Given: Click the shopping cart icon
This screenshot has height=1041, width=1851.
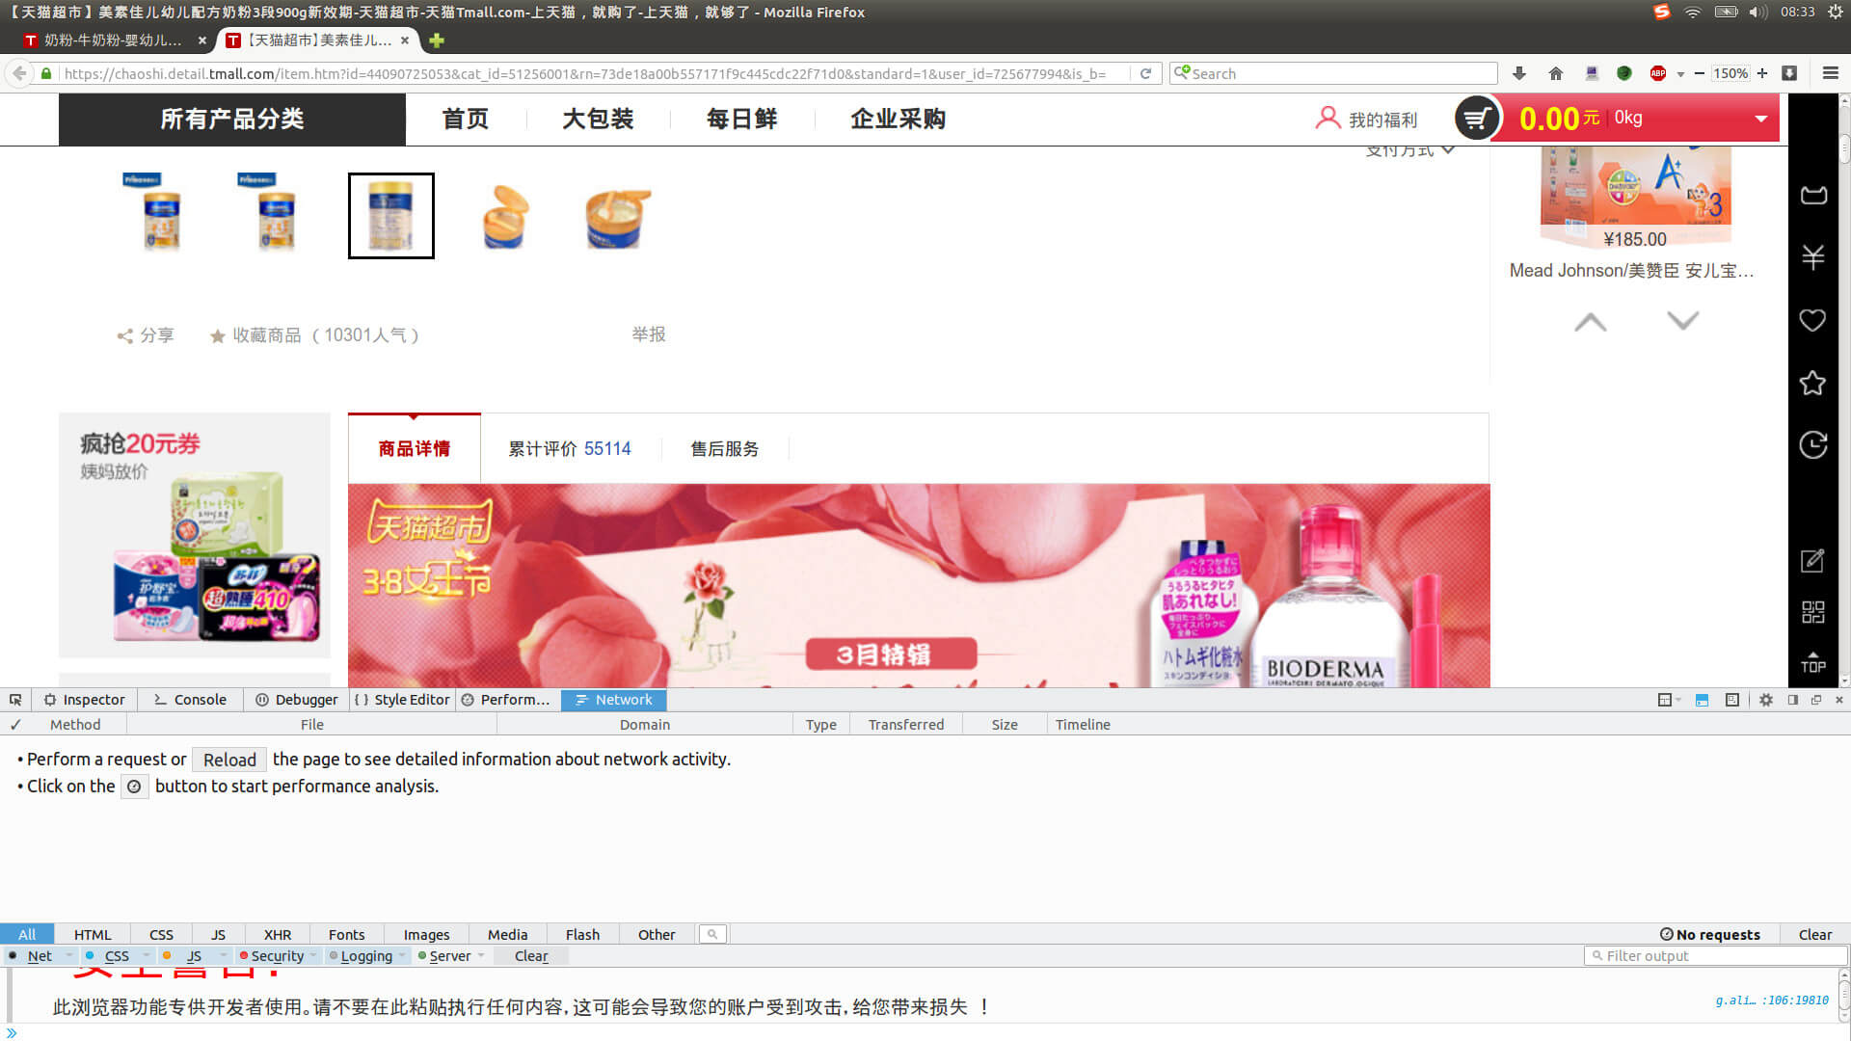Looking at the screenshot, I should 1476,119.
